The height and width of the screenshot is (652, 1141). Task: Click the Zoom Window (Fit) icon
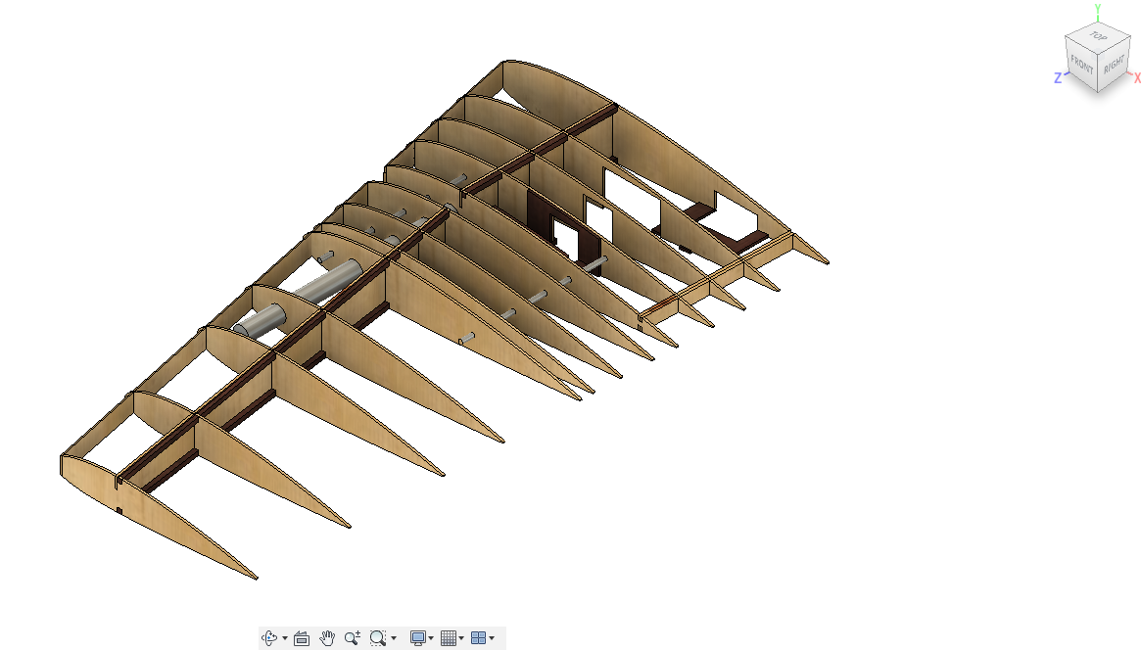tap(378, 638)
